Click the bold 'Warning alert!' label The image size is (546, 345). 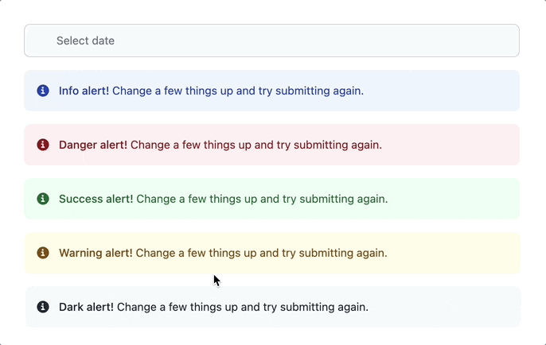(x=96, y=253)
